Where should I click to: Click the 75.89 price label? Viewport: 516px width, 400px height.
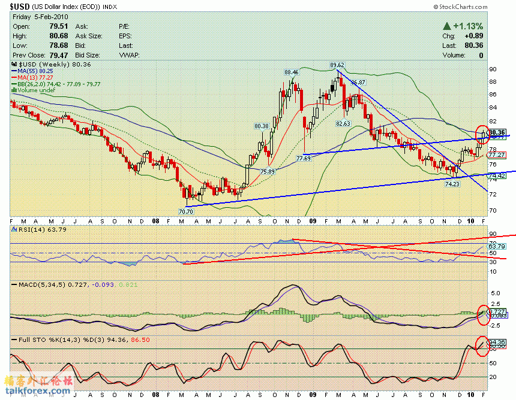coord(267,171)
